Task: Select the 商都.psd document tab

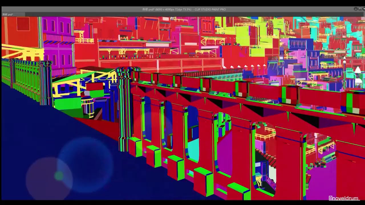Action: [x=8, y=14]
